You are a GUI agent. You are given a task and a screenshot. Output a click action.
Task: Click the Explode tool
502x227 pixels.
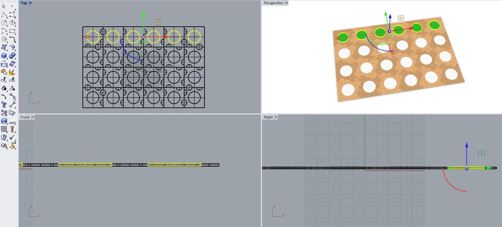click(x=12, y=72)
